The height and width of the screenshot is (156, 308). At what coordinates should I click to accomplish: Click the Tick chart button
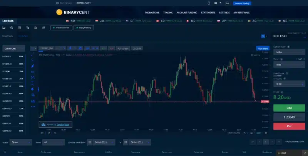click(x=263, y=48)
